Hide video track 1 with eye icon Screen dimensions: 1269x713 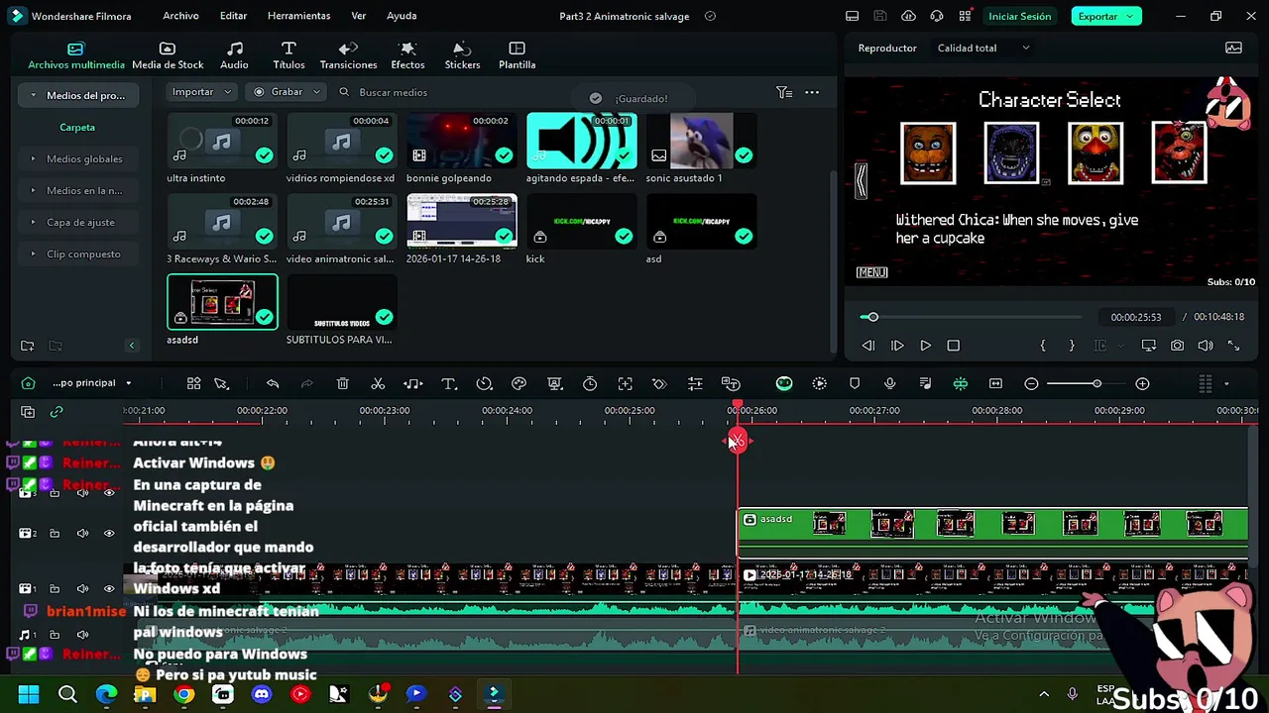click(109, 589)
